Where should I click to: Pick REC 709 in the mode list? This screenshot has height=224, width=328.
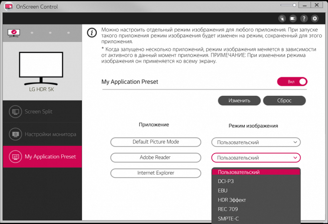[228, 209]
